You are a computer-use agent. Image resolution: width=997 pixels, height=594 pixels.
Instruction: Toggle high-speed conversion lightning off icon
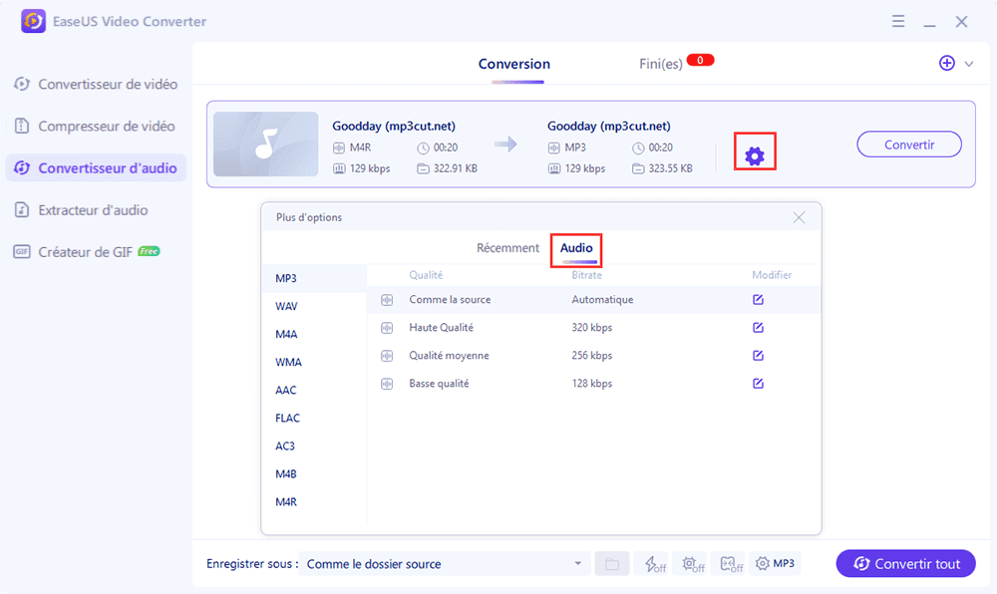(654, 564)
